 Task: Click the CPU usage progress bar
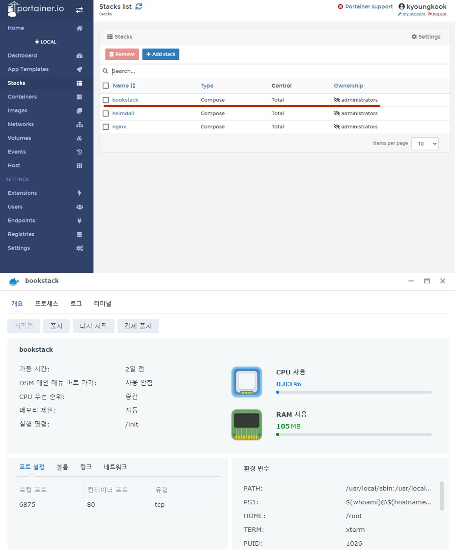pyautogui.click(x=354, y=392)
